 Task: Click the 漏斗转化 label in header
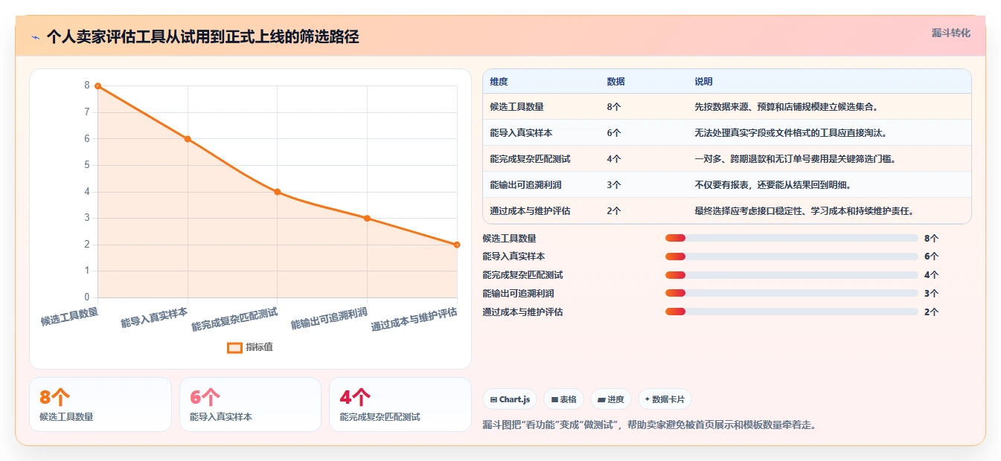[950, 33]
